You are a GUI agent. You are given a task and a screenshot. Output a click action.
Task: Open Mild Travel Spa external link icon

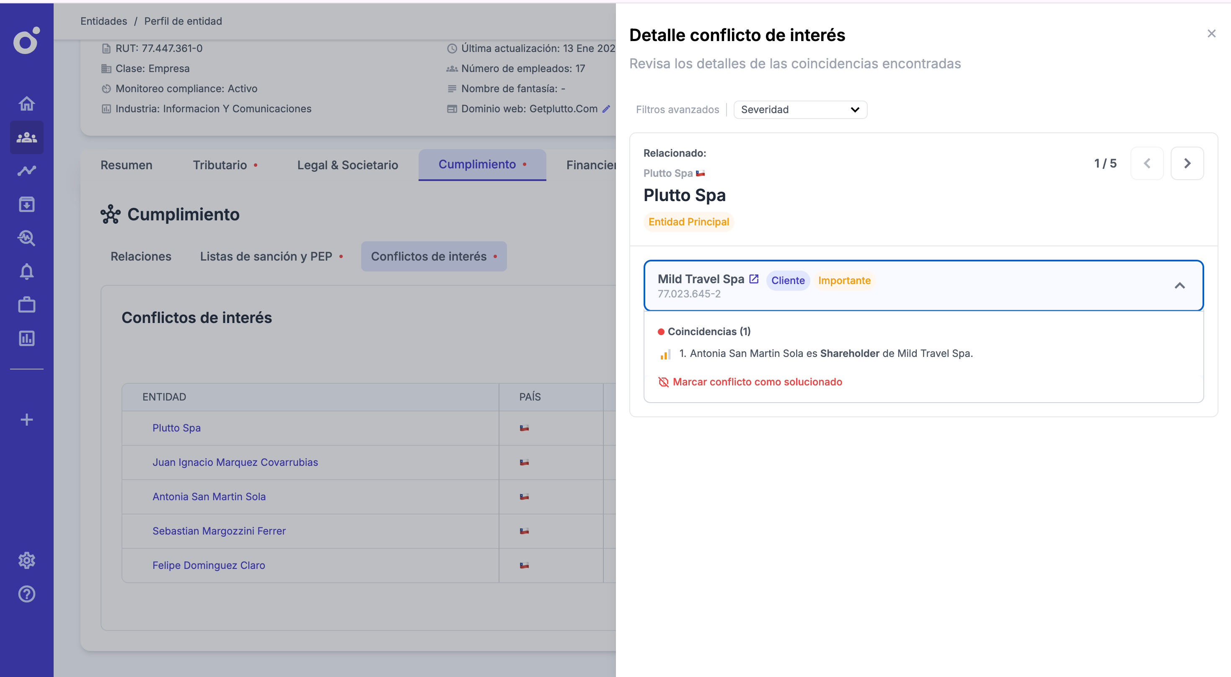pyautogui.click(x=754, y=279)
